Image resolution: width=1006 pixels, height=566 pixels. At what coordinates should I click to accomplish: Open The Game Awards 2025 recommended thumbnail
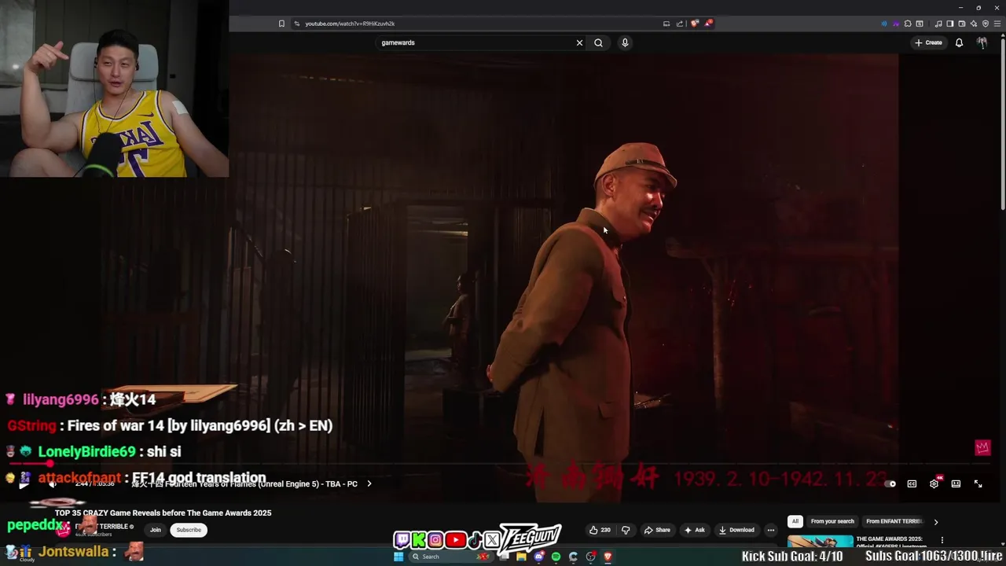pyautogui.click(x=820, y=542)
